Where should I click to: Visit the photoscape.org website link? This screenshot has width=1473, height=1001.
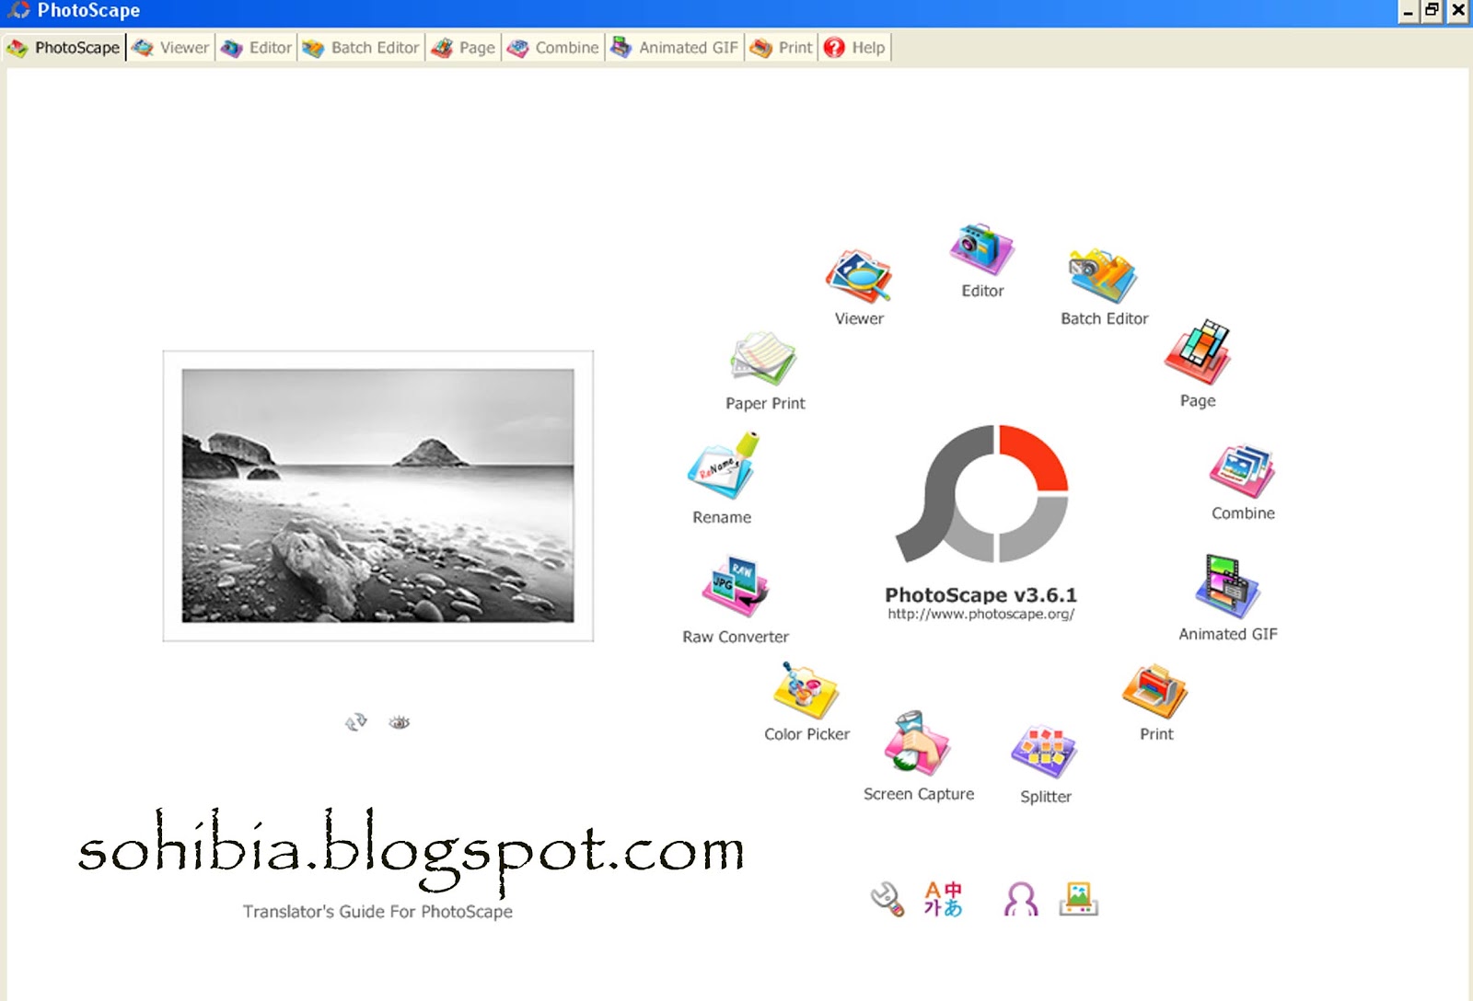[x=980, y=615]
